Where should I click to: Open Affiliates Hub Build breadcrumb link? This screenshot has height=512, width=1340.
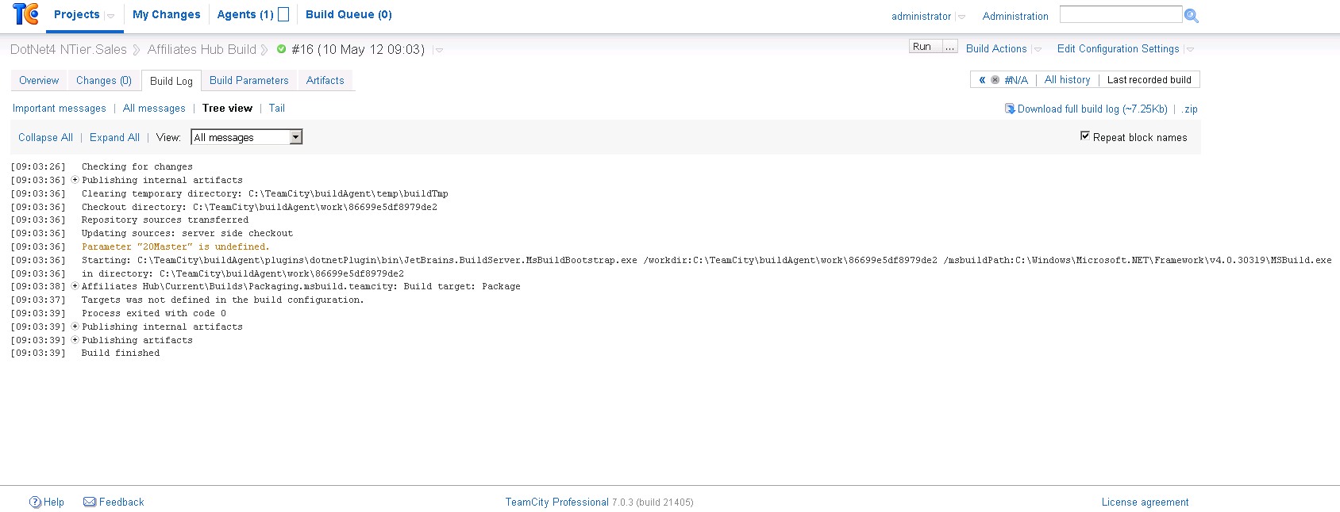pyautogui.click(x=202, y=49)
